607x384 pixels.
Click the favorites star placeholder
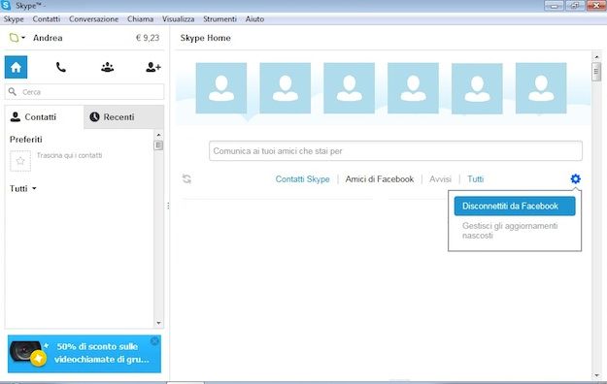coord(20,161)
